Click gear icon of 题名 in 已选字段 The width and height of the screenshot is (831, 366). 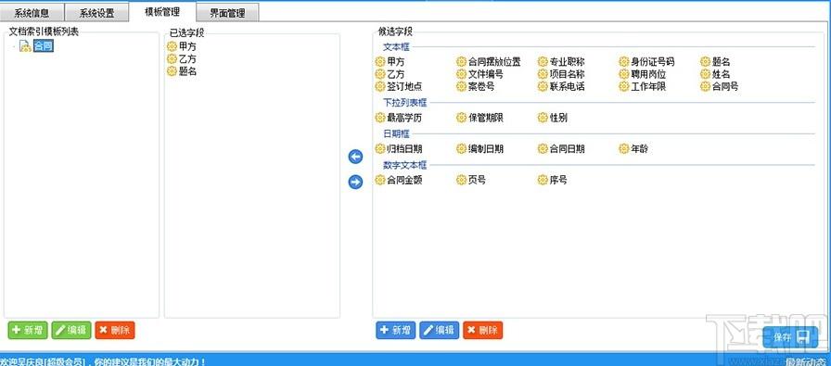[x=172, y=71]
